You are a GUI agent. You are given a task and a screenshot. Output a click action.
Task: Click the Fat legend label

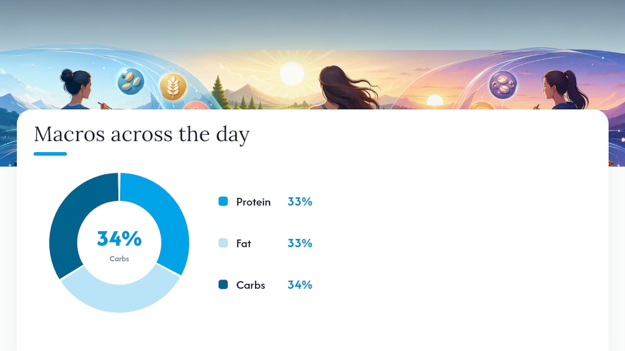pos(244,243)
